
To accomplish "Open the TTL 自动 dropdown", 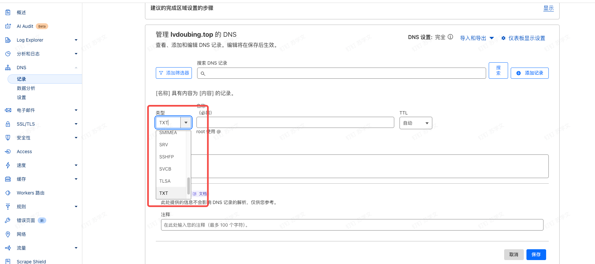I will (x=416, y=123).
